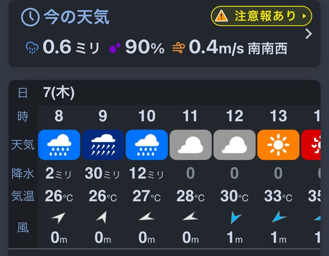Screen dimensions: 329x256
Task: Click the 今の天気 heading
Action: click(76, 17)
